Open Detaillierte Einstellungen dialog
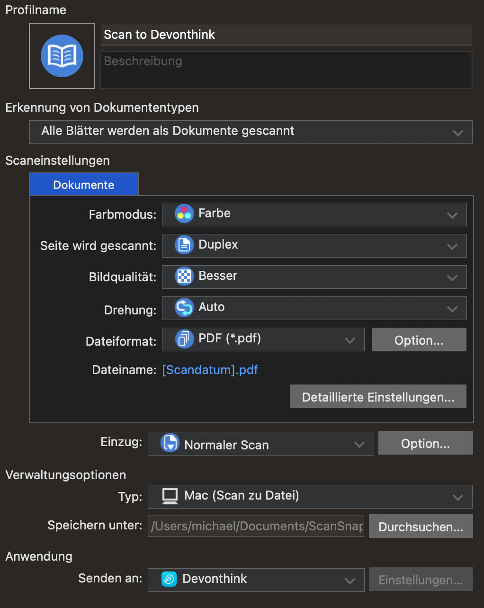 (378, 397)
